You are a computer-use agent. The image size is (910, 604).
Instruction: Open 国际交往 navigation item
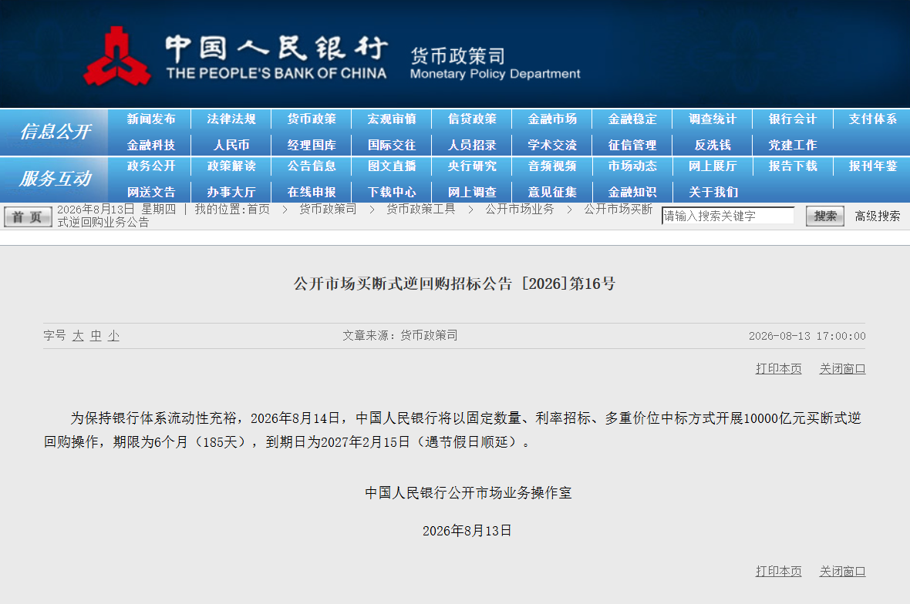tap(392, 145)
